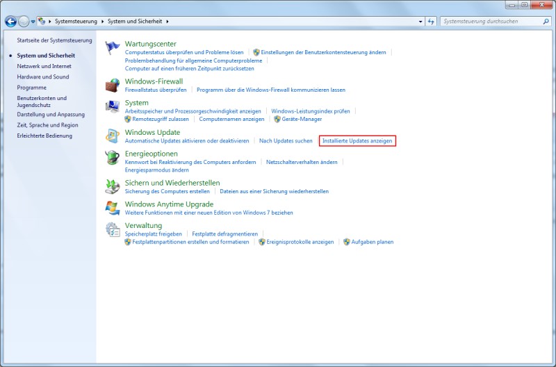Click shield icon beside Festplattenpartitionen erstellen
556x367 pixels.
pos(128,242)
